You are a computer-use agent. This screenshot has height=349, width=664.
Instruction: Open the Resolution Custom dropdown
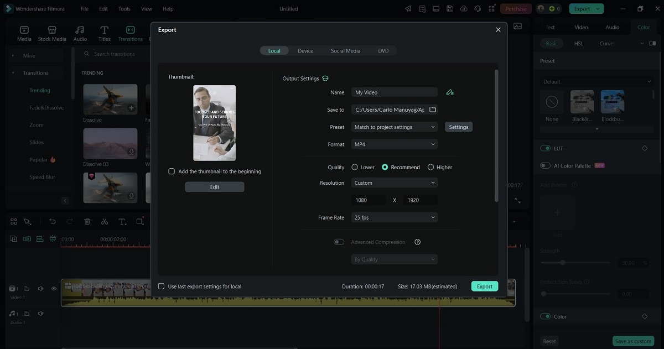[x=395, y=183]
